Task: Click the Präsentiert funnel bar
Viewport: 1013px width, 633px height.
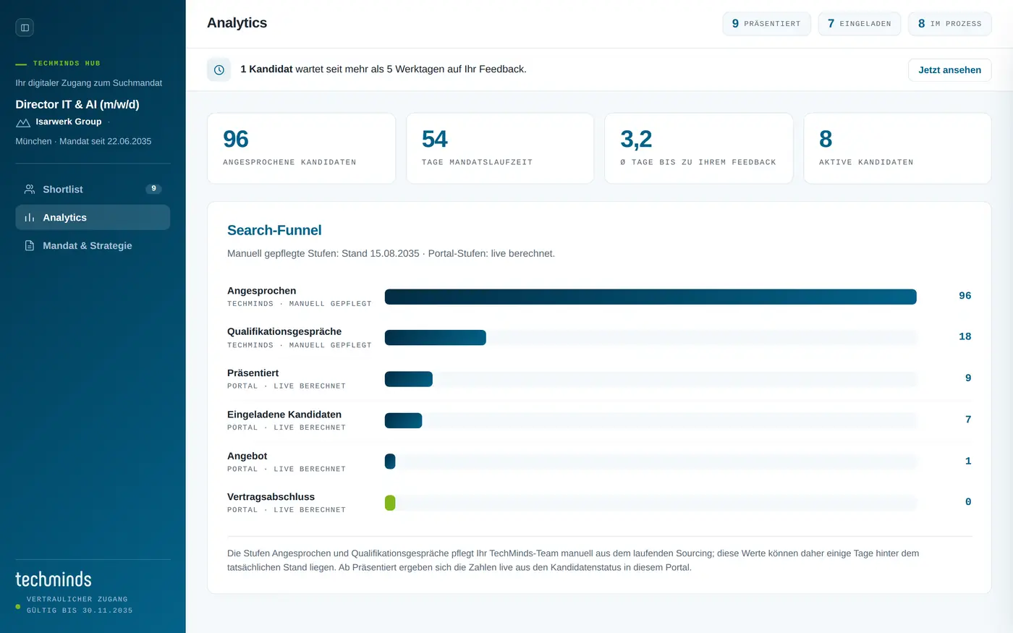Action: tap(408, 379)
